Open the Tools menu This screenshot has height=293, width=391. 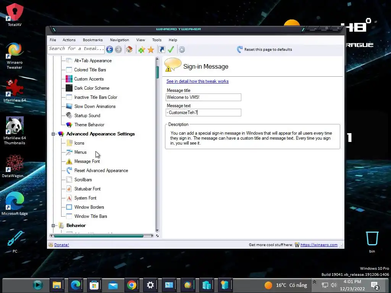pos(157,40)
